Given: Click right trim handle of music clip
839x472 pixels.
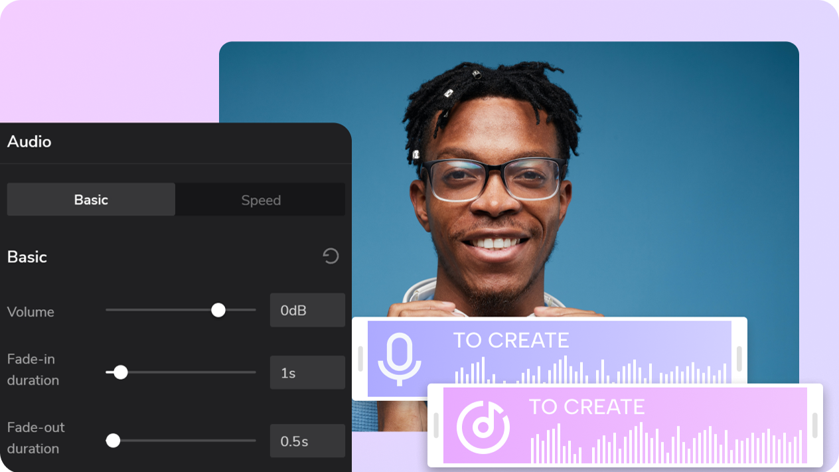Looking at the screenshot, I should click(x=815, y=426).
